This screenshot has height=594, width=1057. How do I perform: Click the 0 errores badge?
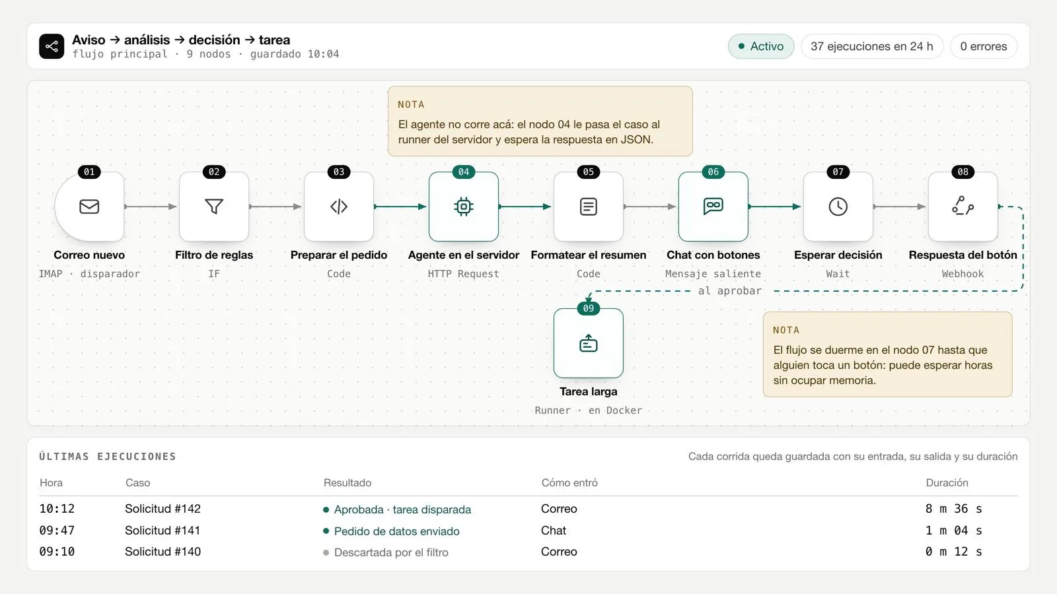984,46
